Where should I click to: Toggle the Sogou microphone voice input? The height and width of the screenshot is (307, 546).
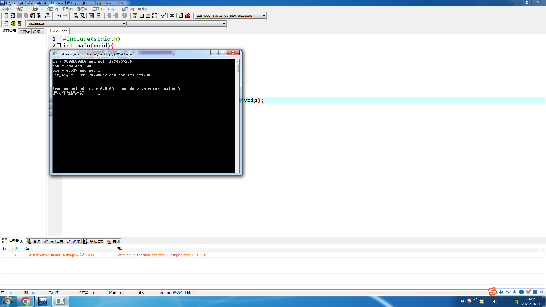514,292
